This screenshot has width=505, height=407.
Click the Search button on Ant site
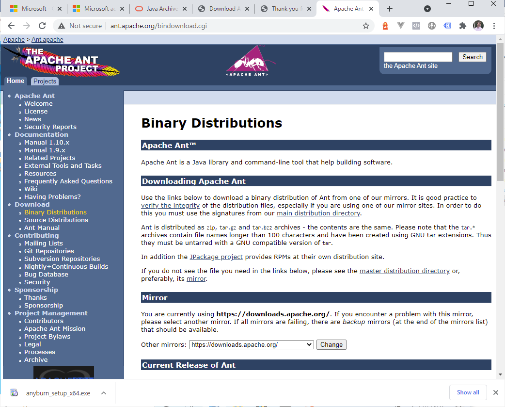coord(472,57)
